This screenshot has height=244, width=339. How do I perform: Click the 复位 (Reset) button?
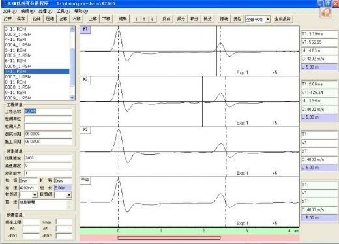(237, 19)
